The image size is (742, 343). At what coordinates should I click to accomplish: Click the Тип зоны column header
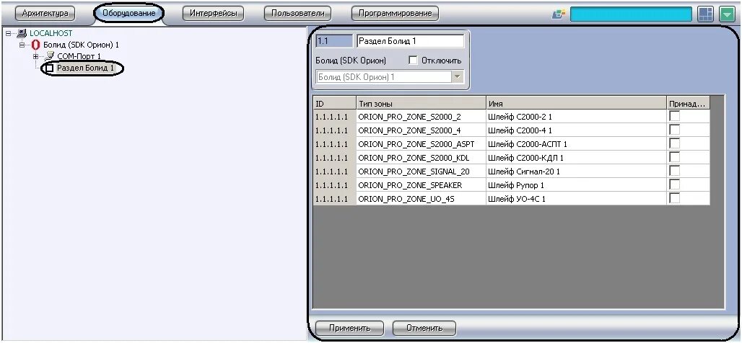coord(421,104)
